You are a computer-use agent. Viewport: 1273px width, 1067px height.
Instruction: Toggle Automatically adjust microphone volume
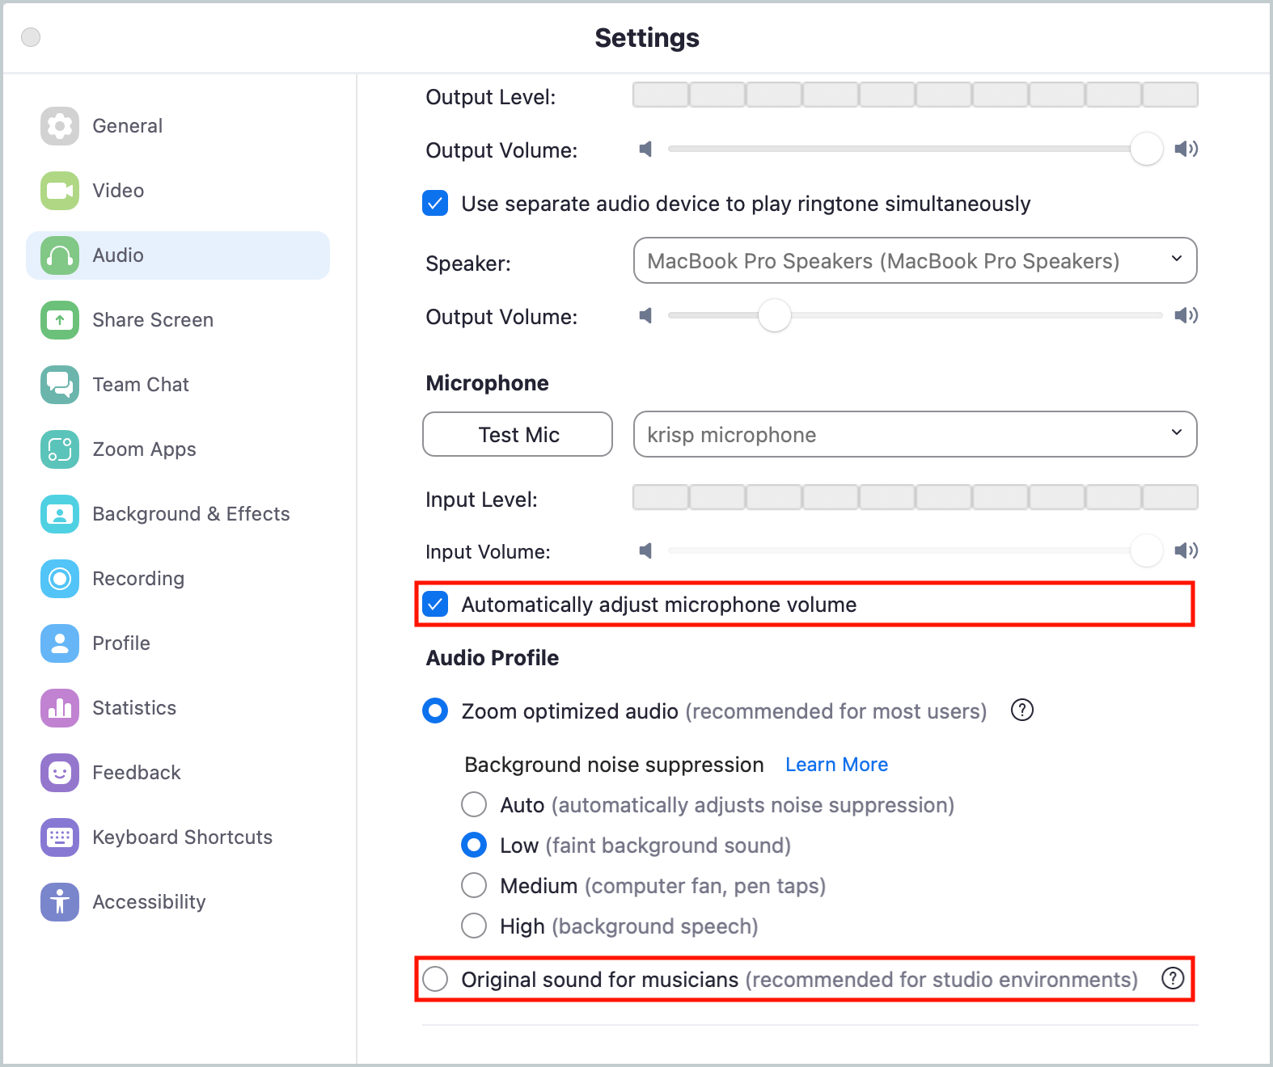[435, 604]
